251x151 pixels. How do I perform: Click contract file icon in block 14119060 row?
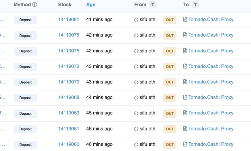coord(185,144)
